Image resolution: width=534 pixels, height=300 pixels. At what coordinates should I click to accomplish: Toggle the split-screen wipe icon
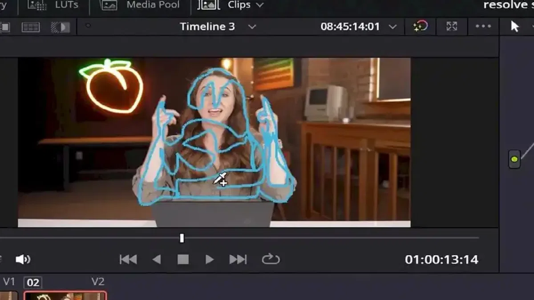pos(60,27)
